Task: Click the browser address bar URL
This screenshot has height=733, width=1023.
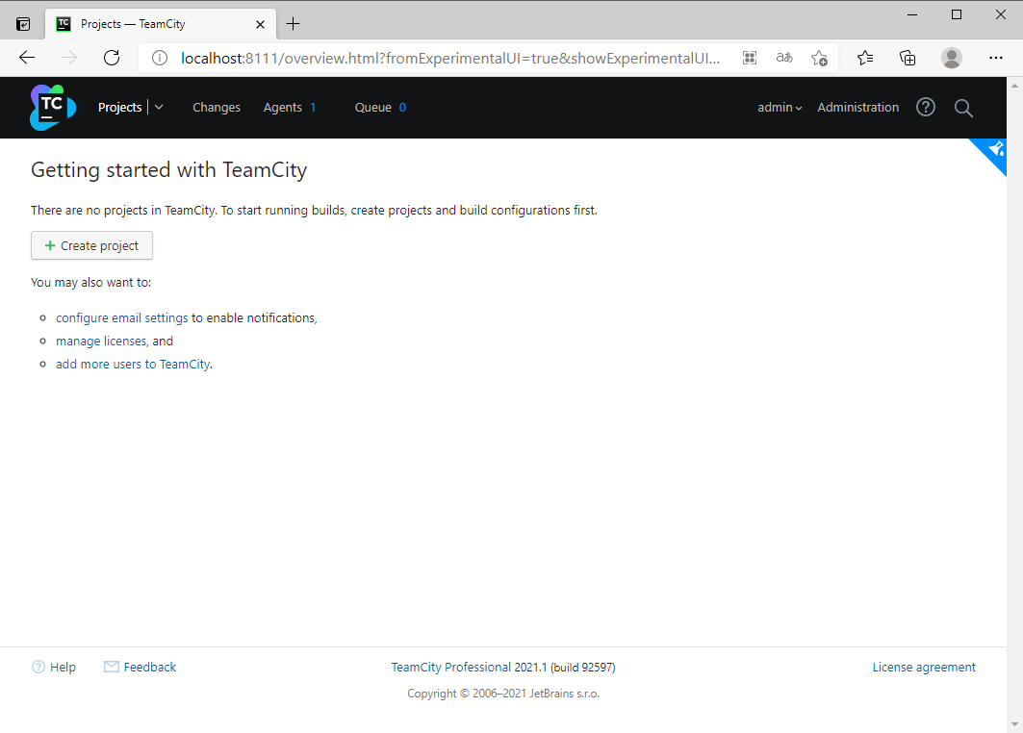Action: pos(450,58)
